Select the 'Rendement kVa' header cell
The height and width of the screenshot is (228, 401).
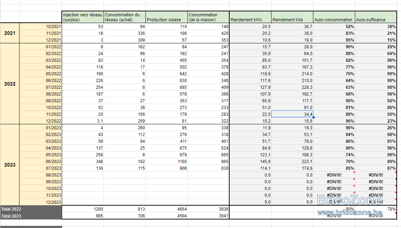[x=292, y=17]
